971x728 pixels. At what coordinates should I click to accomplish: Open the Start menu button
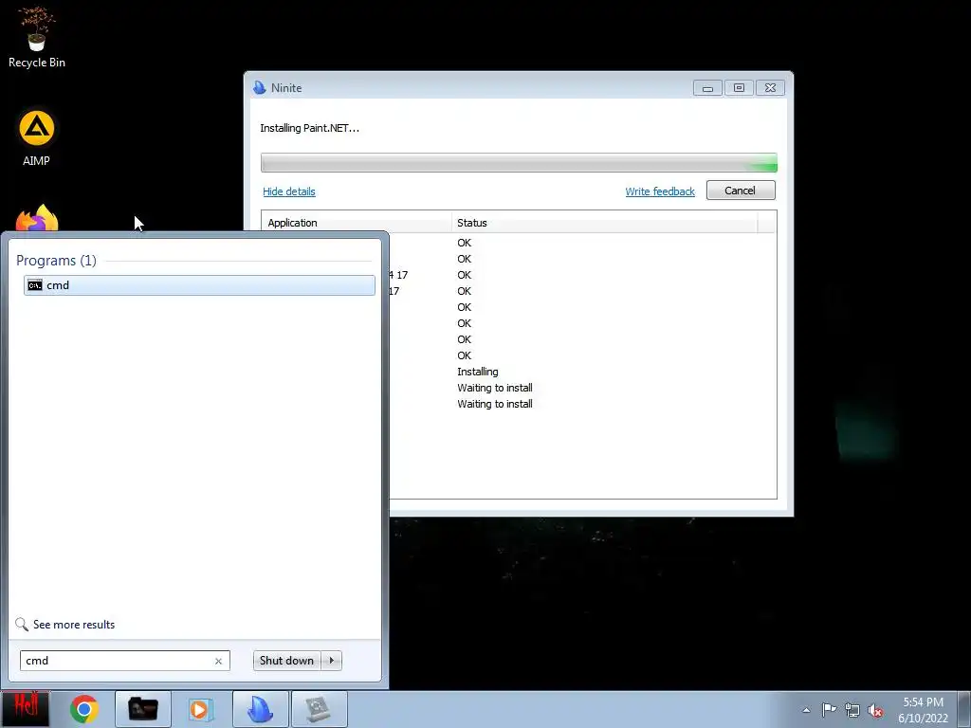pos(25,708)
